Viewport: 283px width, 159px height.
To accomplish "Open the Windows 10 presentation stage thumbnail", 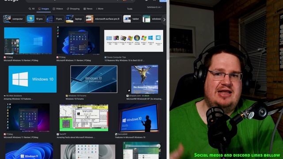I will point(138,118).
